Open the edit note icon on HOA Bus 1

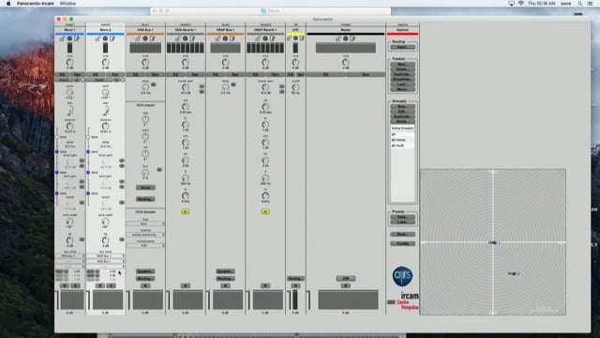[x=153, y=38]
